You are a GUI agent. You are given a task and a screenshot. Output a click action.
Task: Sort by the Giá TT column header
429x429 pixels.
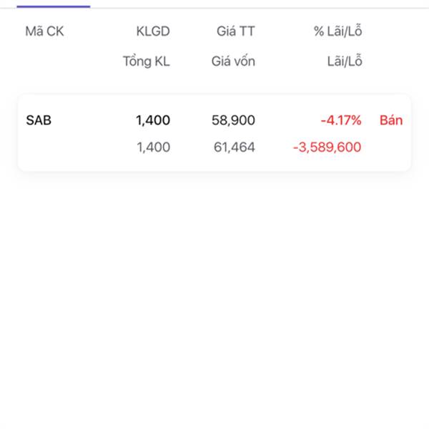click(x=236, y=31)
